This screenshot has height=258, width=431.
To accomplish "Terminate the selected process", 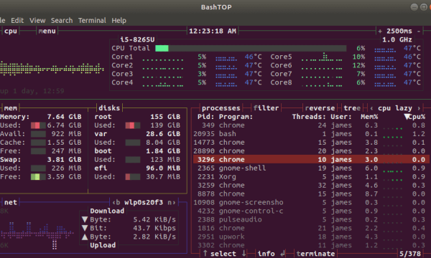I will click(x=315, y=254).
